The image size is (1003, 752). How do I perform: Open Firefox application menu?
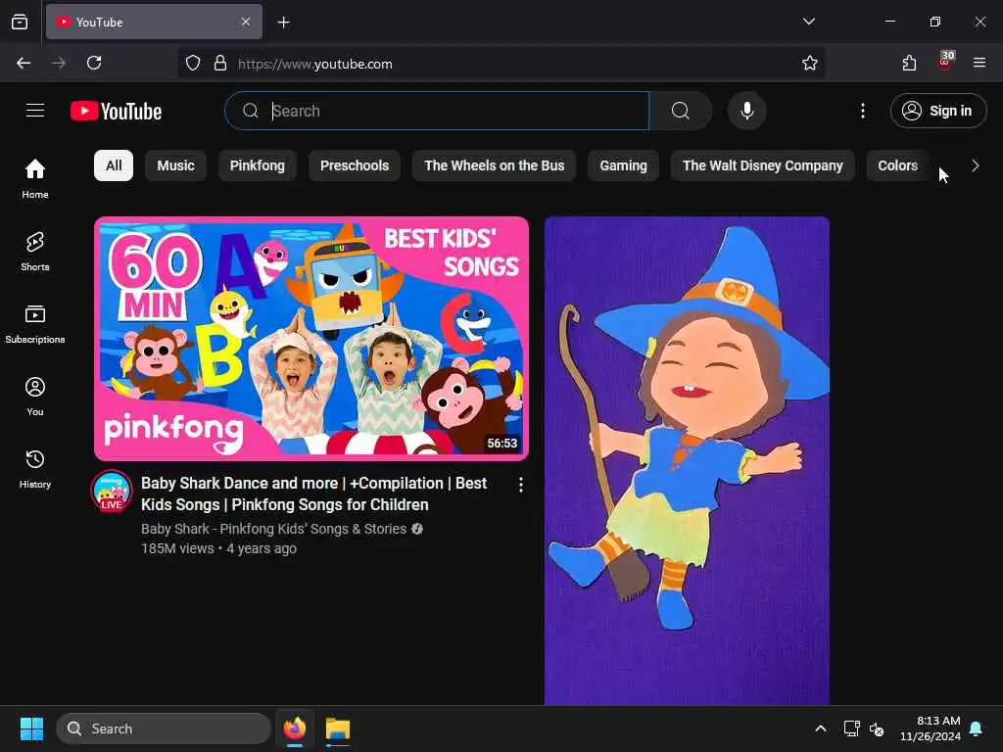[x=979, y=63]
